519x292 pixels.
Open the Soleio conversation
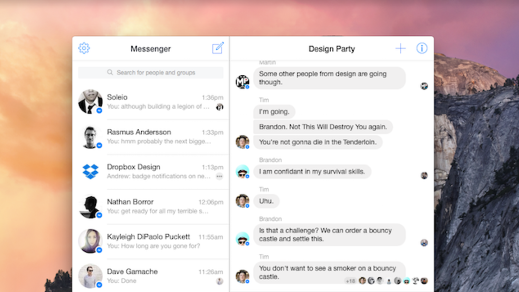pos(151,101)
